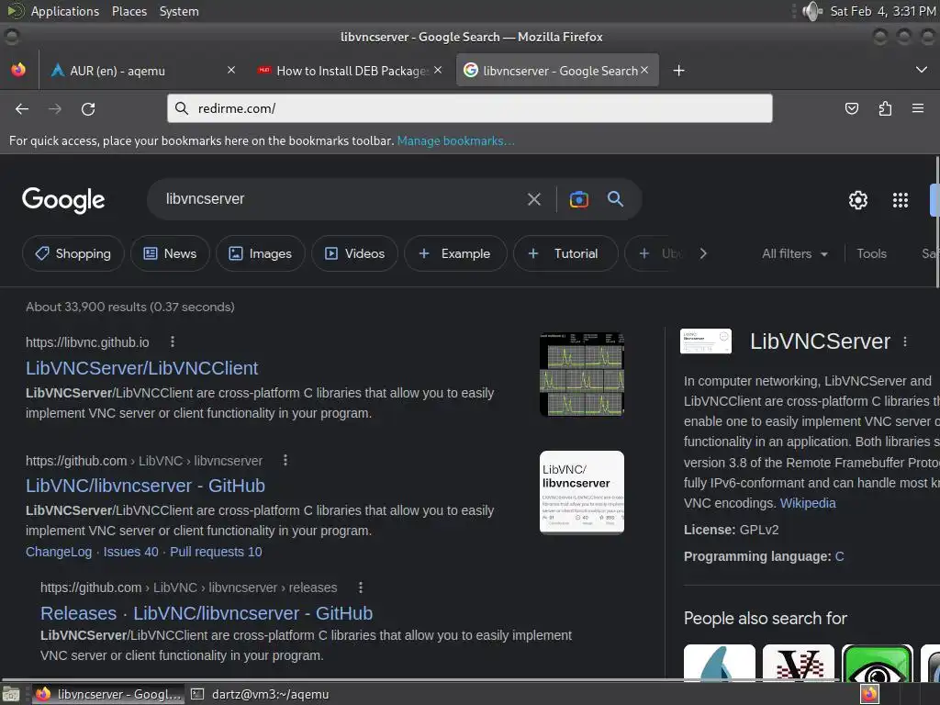The width and height of the screenshot is (940, 705).
Task: Click the Manage bookmarks link
Action: (x=455, y=140)
